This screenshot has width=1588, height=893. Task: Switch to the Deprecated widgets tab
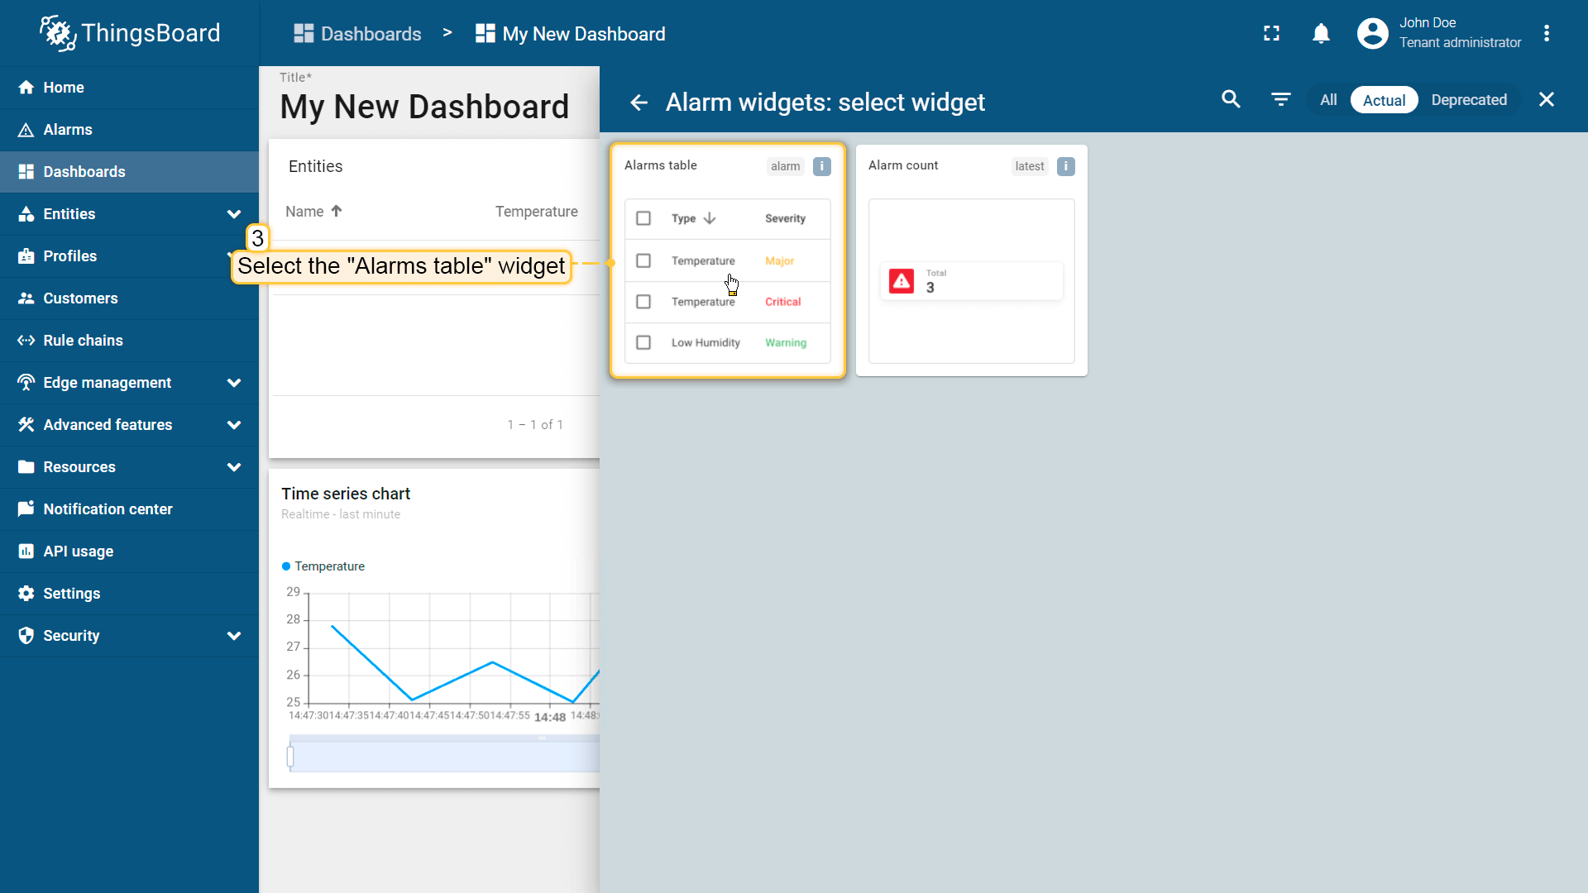point(1470,99)
